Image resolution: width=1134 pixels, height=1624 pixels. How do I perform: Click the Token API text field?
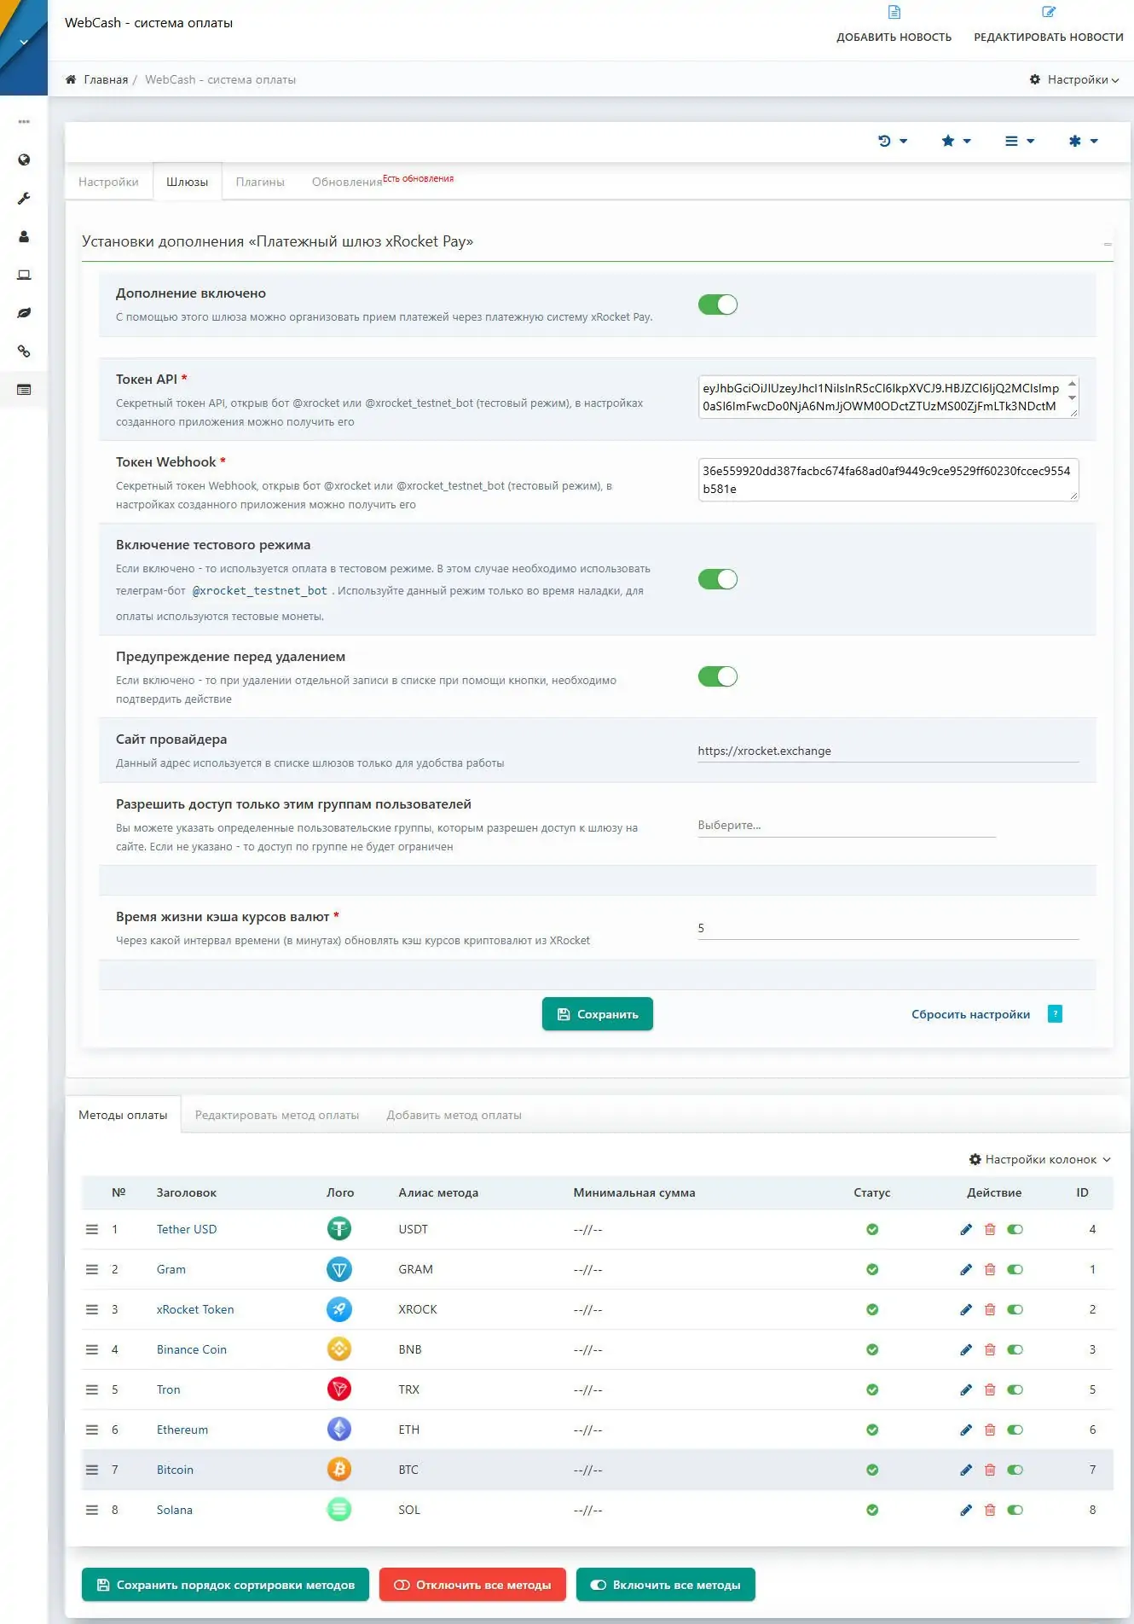point(888,397)
